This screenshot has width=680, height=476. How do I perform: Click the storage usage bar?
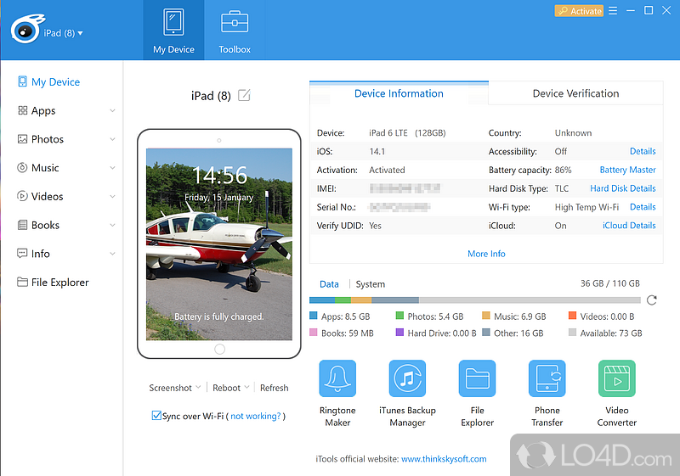475,300
